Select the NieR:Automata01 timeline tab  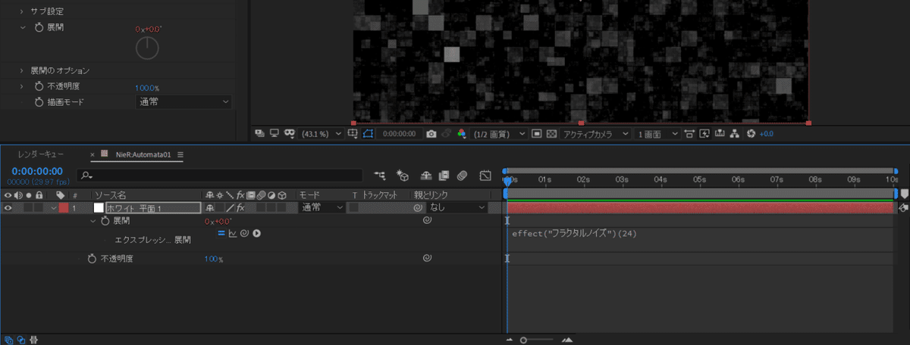(144, 154)
